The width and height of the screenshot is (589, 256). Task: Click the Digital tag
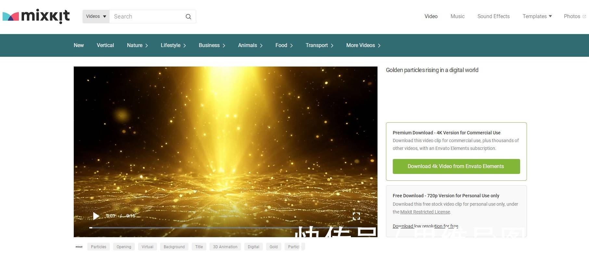point(253,247)
